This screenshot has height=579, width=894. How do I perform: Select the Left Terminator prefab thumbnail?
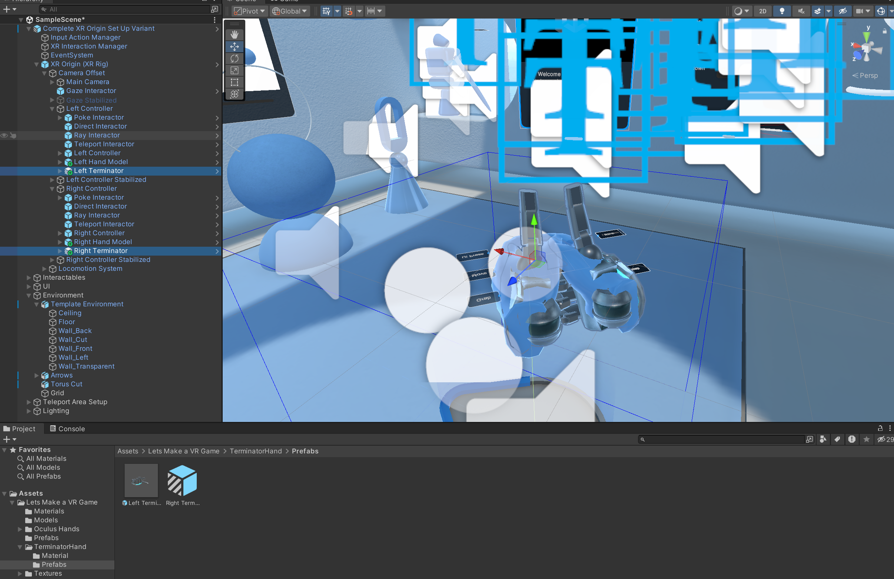(141, 481)
